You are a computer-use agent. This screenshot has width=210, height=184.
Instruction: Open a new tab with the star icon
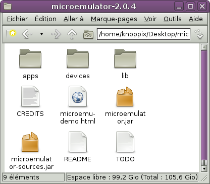click(x=11, y=34)
